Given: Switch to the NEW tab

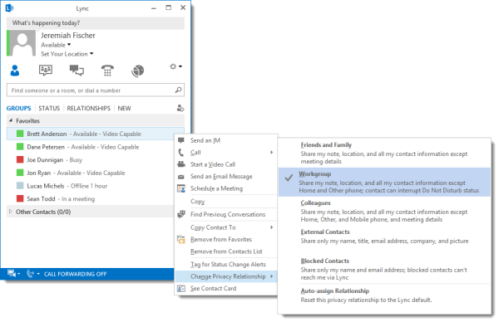Looking at the screenshot, I should pos(124,108).
